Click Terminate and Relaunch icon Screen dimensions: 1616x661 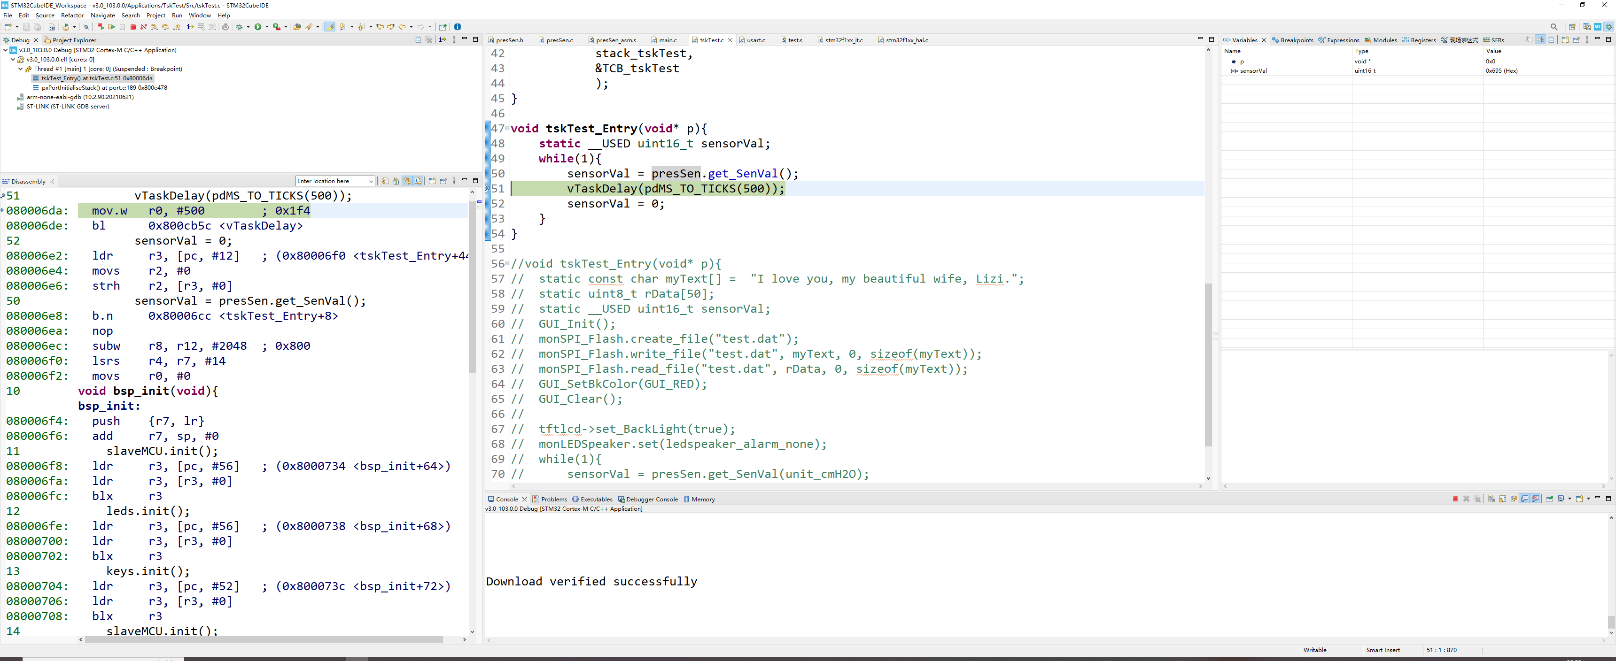(101, 27)
